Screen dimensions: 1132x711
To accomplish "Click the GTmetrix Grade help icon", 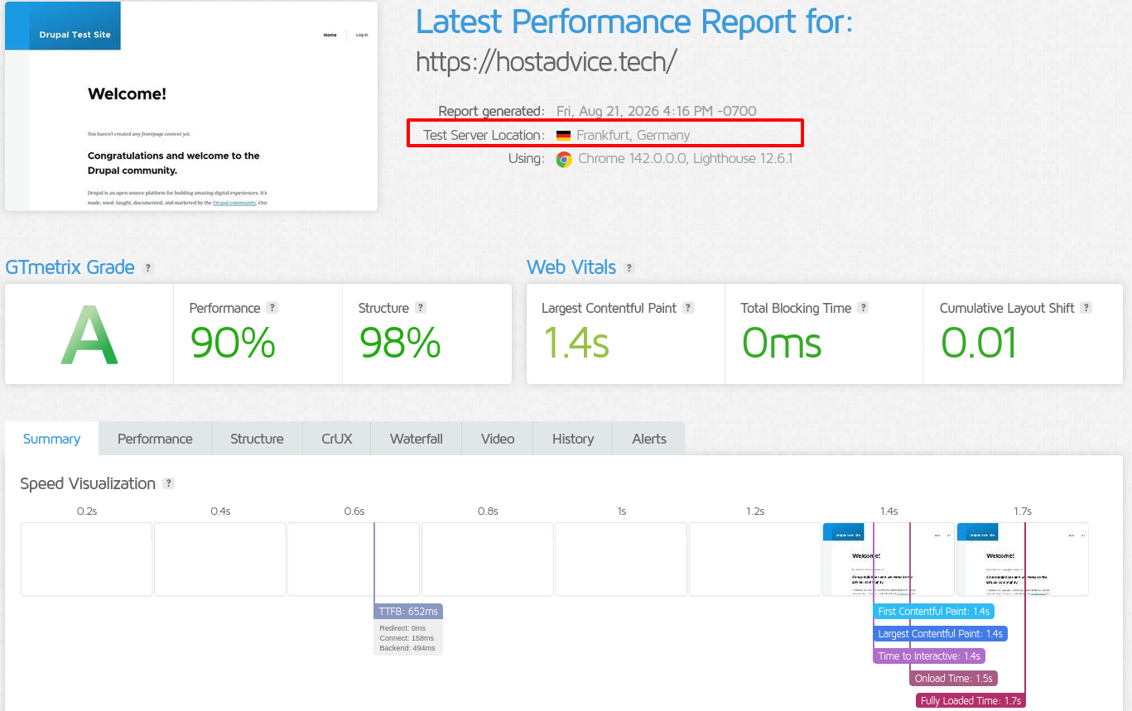I will pyautogui.click(x=148, y=268).
